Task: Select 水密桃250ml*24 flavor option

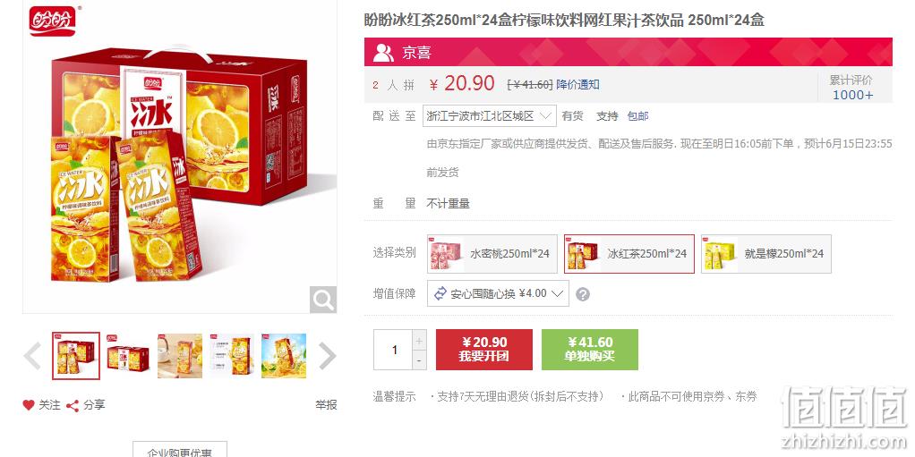Action: tap(492, 254)
